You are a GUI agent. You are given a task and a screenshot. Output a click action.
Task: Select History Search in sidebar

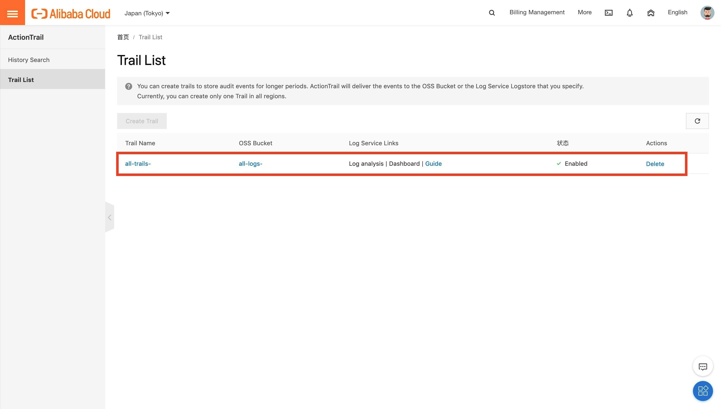[x=53, y=60]
